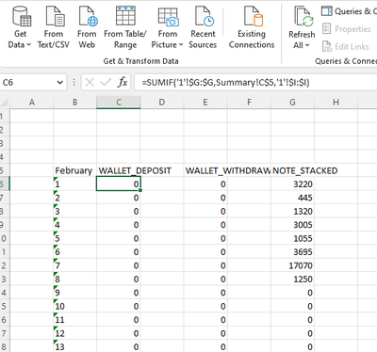377x352 pixels.
Task: Click the From Web icon
Action: coord(88,16)
